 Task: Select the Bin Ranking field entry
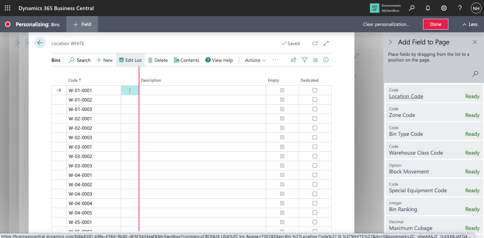[x=434, y=206]
